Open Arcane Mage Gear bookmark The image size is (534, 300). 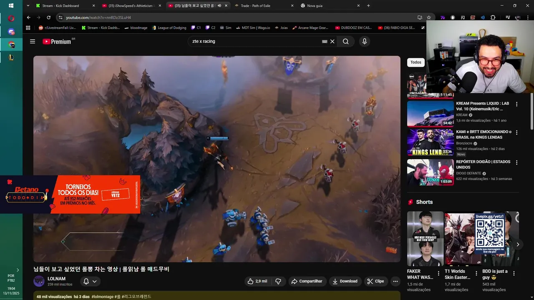coord(311,28)
